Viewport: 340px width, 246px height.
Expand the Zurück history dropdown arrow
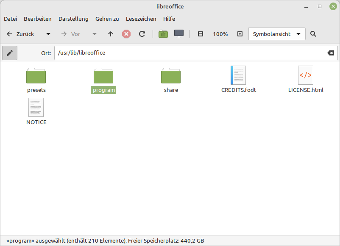[x=48, y=34]
